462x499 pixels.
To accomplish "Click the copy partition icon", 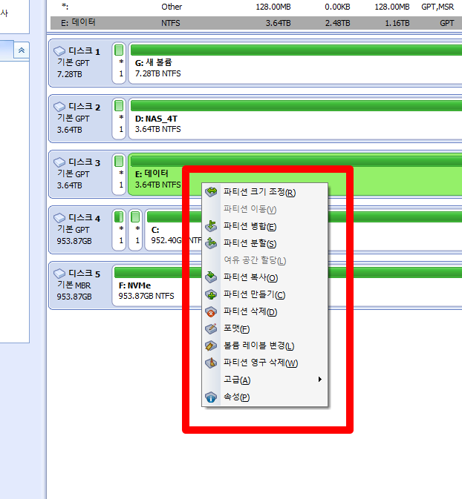I will pyautogui.click(x=211, y=277).
